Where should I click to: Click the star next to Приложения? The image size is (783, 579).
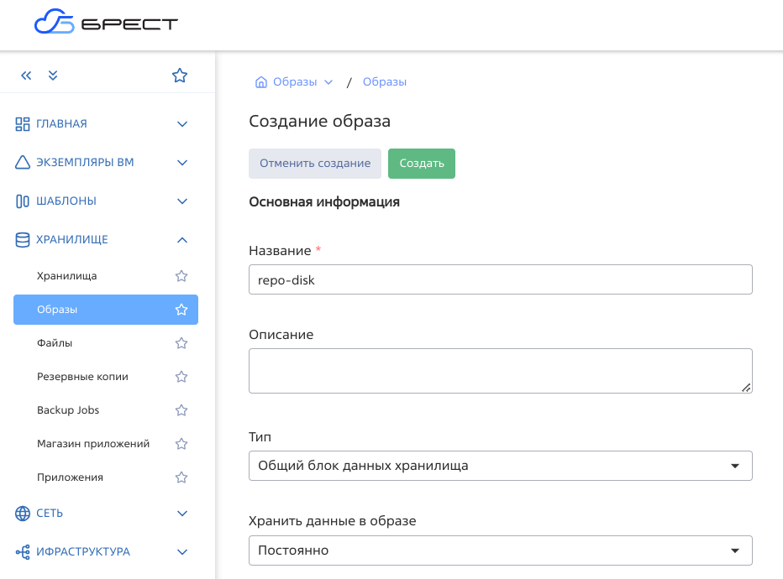(x=181, y=477)
